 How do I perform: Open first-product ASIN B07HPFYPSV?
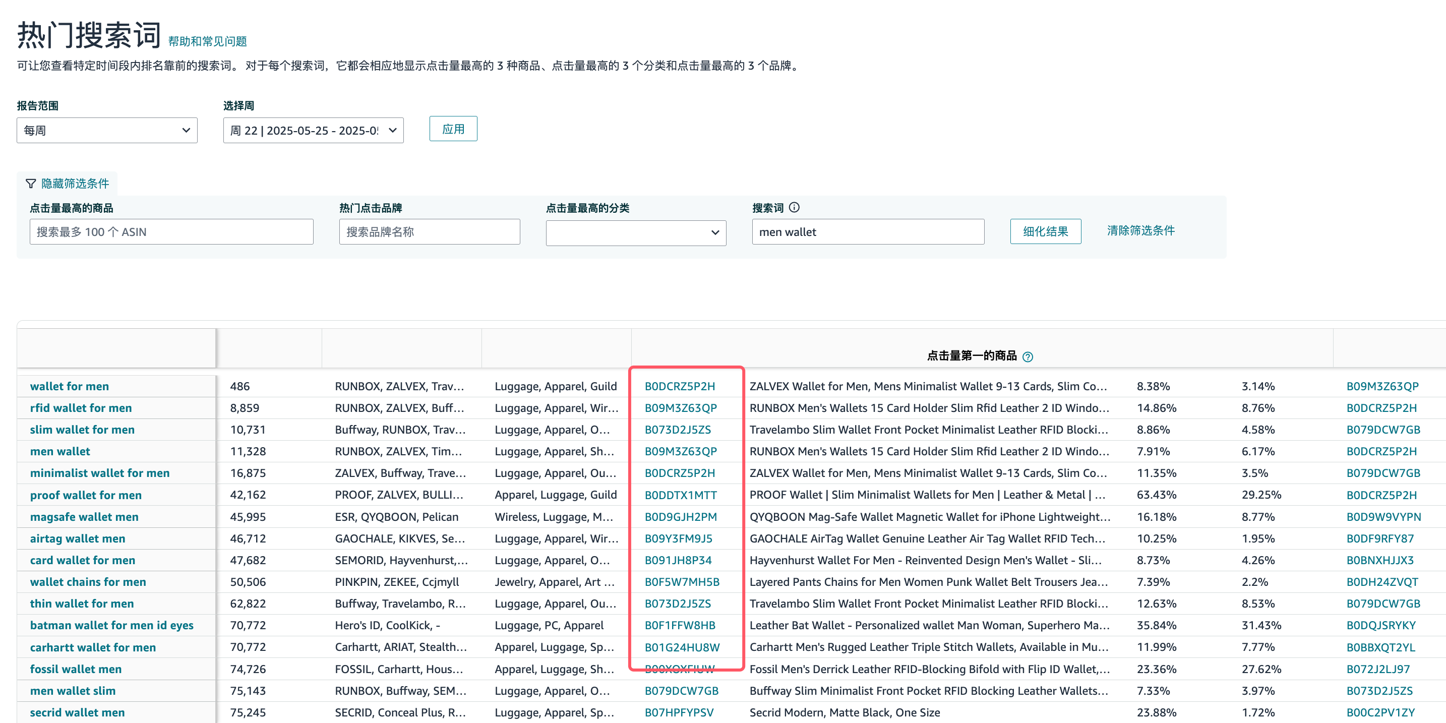(x=679, y=712)
